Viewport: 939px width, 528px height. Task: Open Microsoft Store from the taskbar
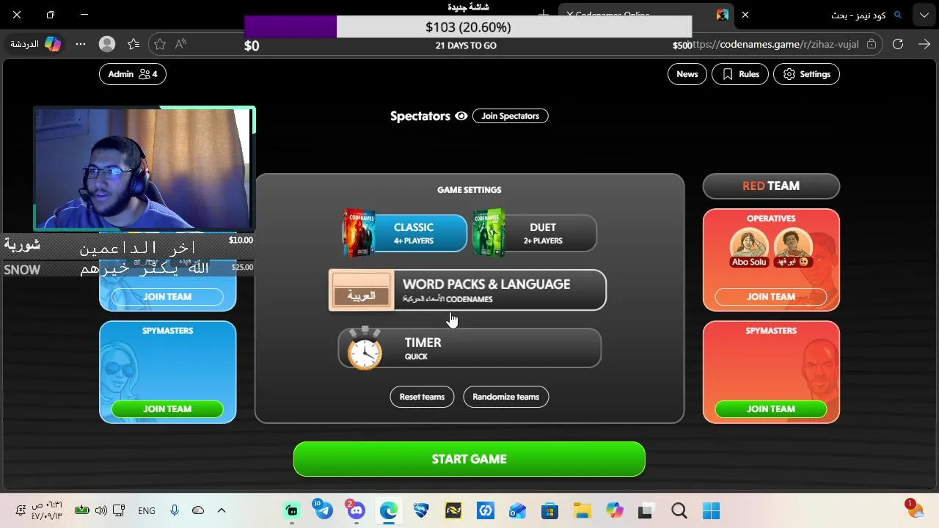pos(549,510)
